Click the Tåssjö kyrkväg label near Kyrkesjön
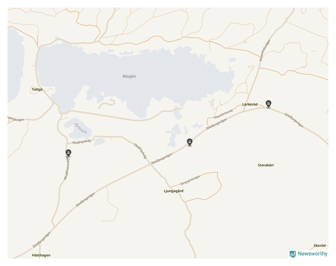 81,142
